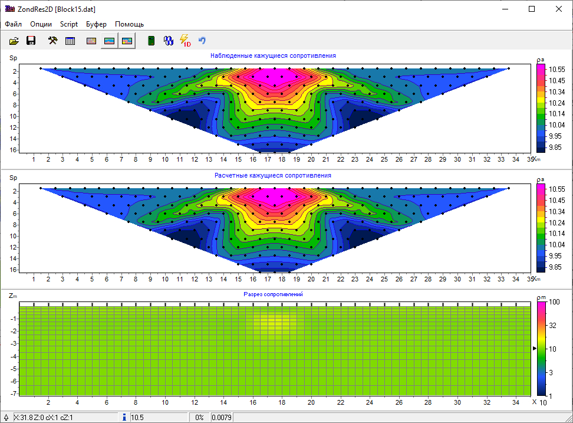Screen dimensions: 573x423
Task: Click the calculated apparent resistivity color scale
Action: pyautogui.click(x=541, y=228)
